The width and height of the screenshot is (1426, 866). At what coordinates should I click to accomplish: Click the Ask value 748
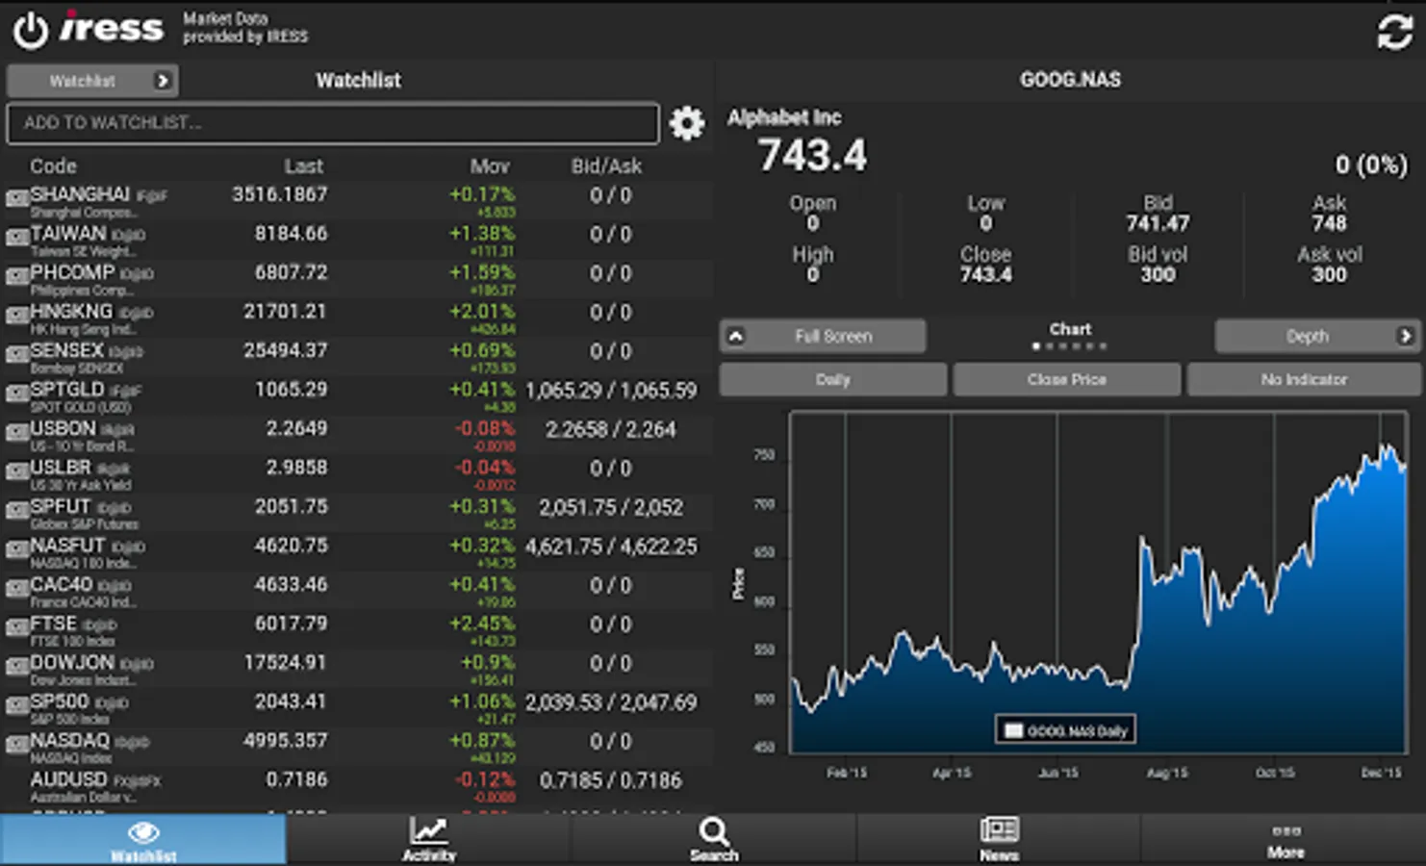pyautogui.click(x=1329, y=223)
